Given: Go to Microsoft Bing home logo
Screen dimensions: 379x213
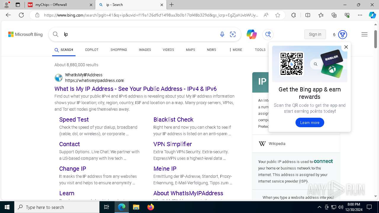Looking at the screenshot, I should [x=25, y=34].
